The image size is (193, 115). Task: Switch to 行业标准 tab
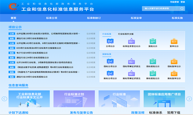107,34
